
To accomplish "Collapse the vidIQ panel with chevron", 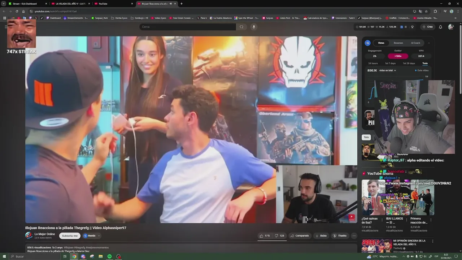I will [429, 43].
